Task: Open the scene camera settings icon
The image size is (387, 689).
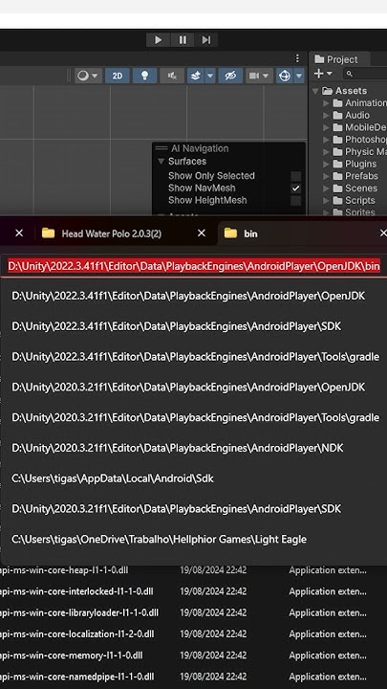Action: click(254, 76)
